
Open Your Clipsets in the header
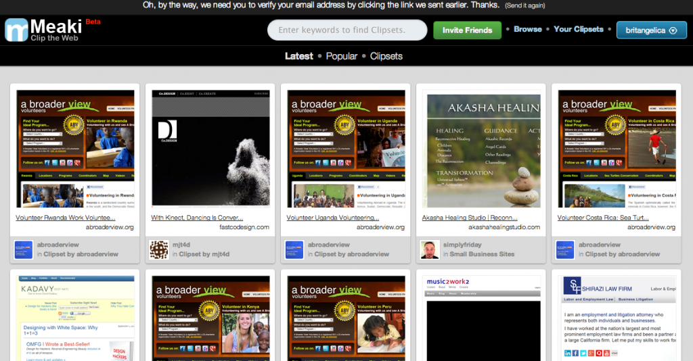coord(579,29)
